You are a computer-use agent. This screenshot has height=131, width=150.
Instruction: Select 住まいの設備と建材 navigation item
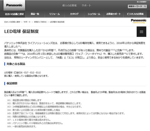[14, 14]
